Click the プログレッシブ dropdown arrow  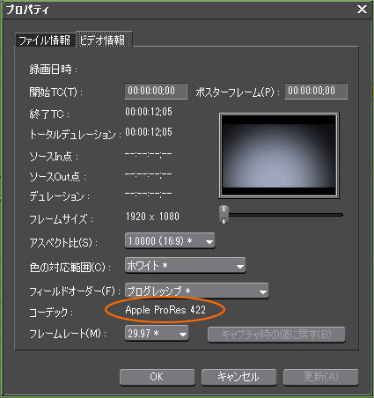pos(263,291)
